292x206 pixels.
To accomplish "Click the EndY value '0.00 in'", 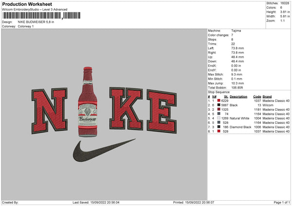I will [x=236, y=70].
